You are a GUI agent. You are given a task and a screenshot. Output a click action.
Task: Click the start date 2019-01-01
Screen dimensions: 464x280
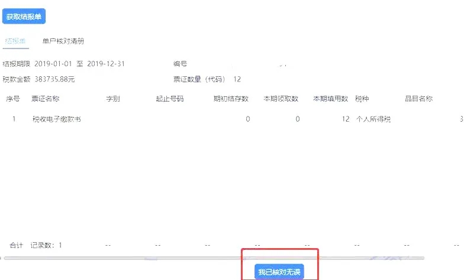point(53,64)
